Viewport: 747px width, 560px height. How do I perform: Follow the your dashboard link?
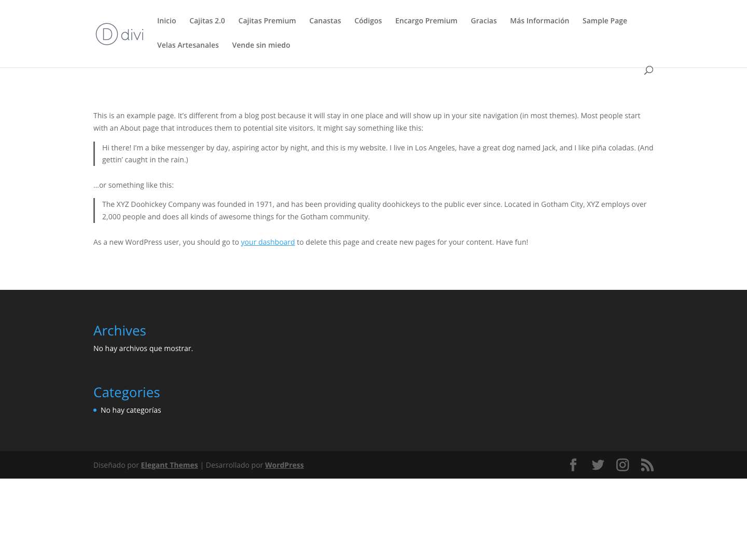(268, 242)
